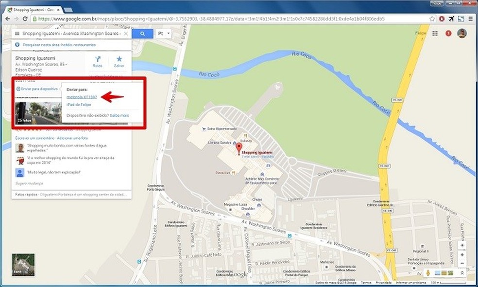Click 'Privacidade' footer link
478x287 pixels.
383,283
